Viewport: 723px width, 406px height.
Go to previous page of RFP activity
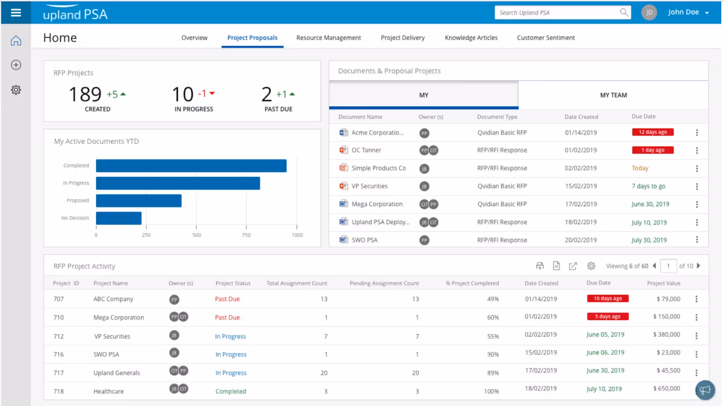pos(654,266)
